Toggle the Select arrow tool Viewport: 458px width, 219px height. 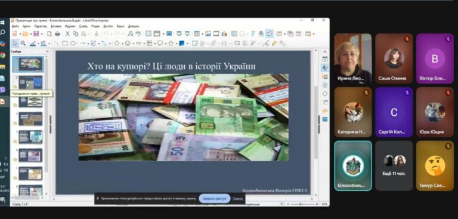(x=15, y=44)
